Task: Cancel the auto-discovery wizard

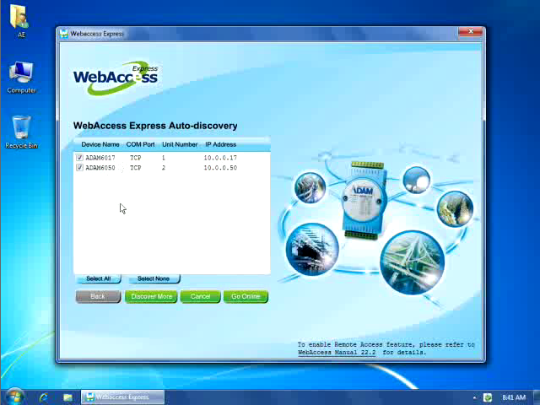Action: (x=201, y=296)
